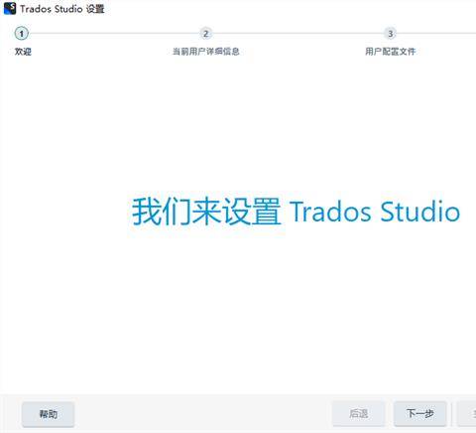
Task: Click the Trados Studio logo icon in title bar
Action: pos(10,8)
